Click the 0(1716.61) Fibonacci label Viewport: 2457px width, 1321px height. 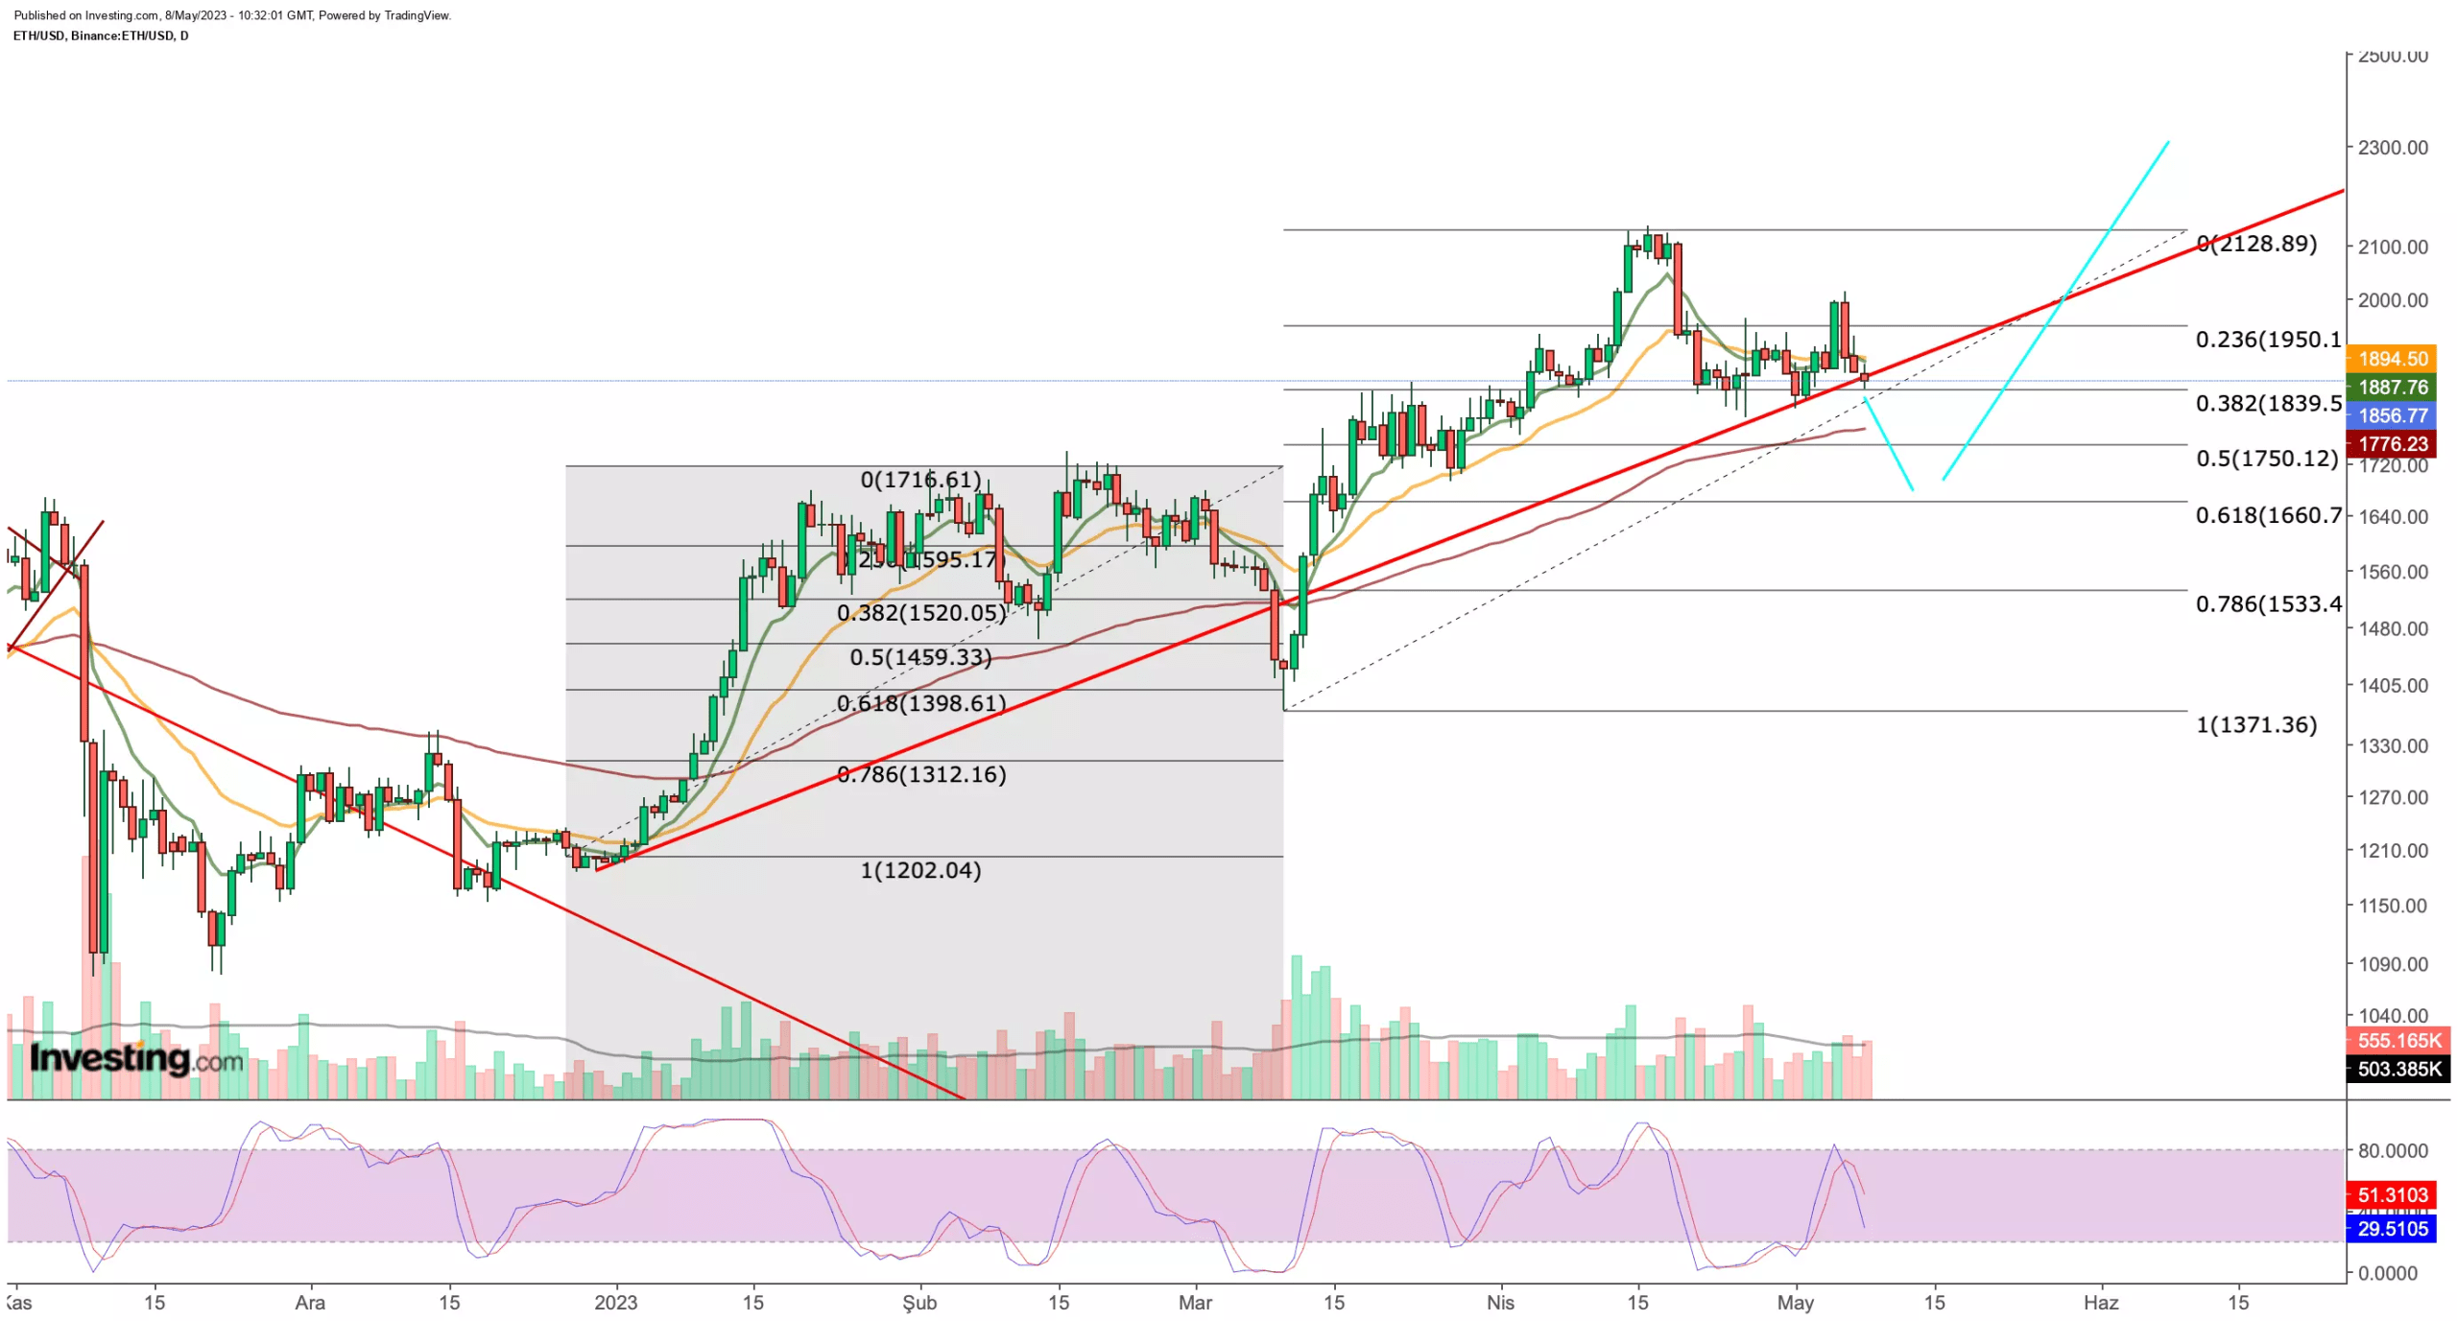click(920, 480)
